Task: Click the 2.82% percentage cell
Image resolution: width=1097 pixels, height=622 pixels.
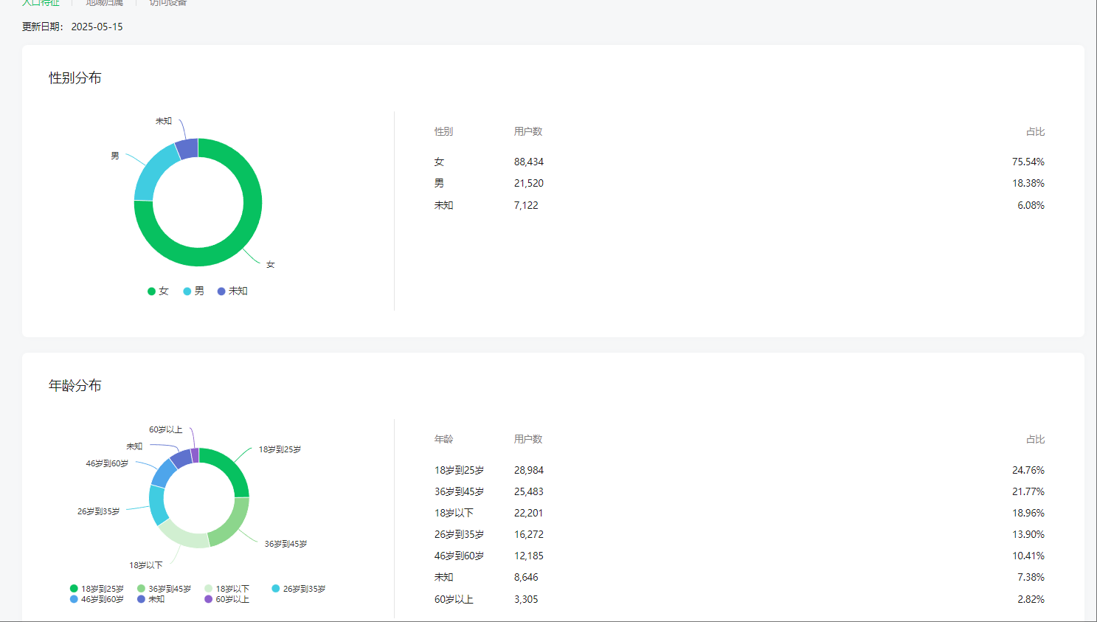Action: [1031, 599]
